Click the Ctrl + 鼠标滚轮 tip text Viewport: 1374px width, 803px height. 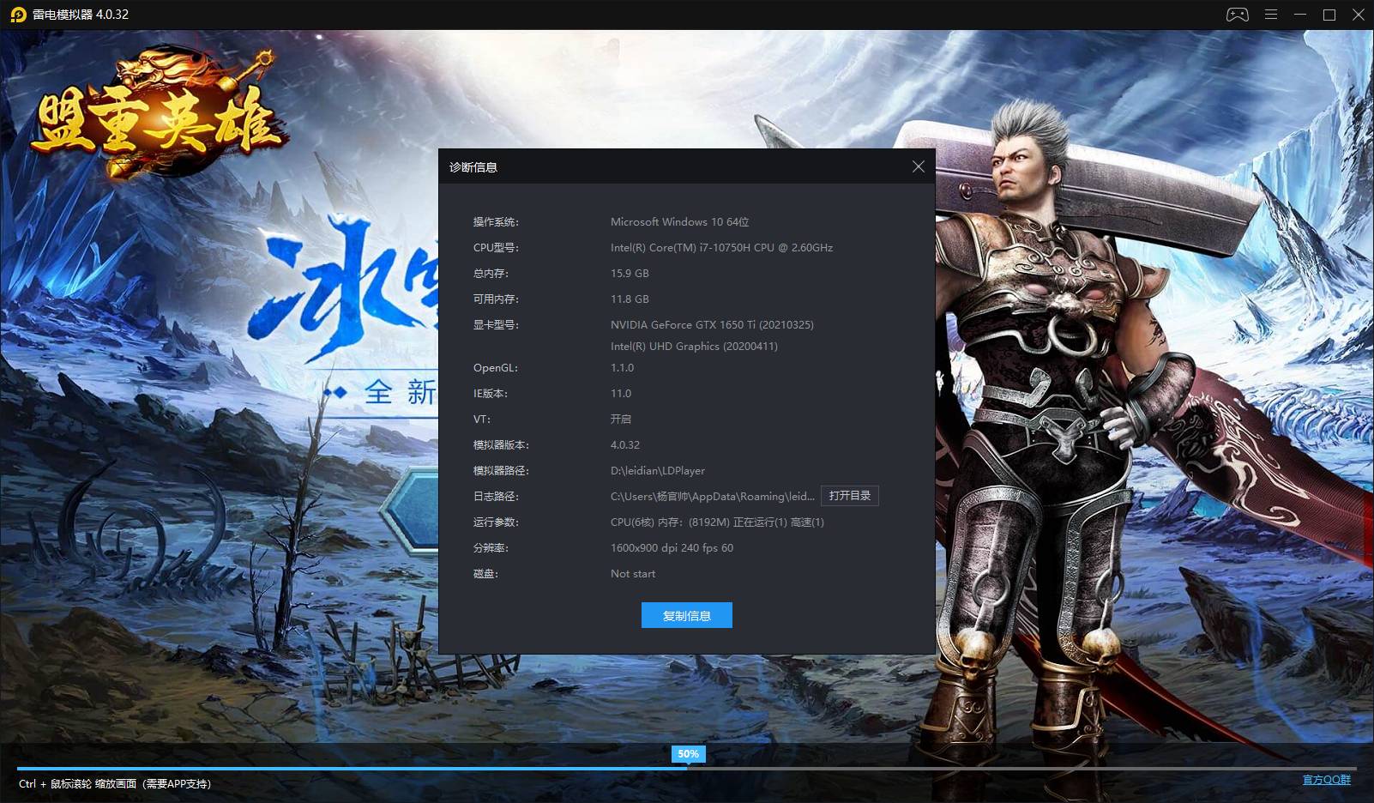click(x=115, y=784)
